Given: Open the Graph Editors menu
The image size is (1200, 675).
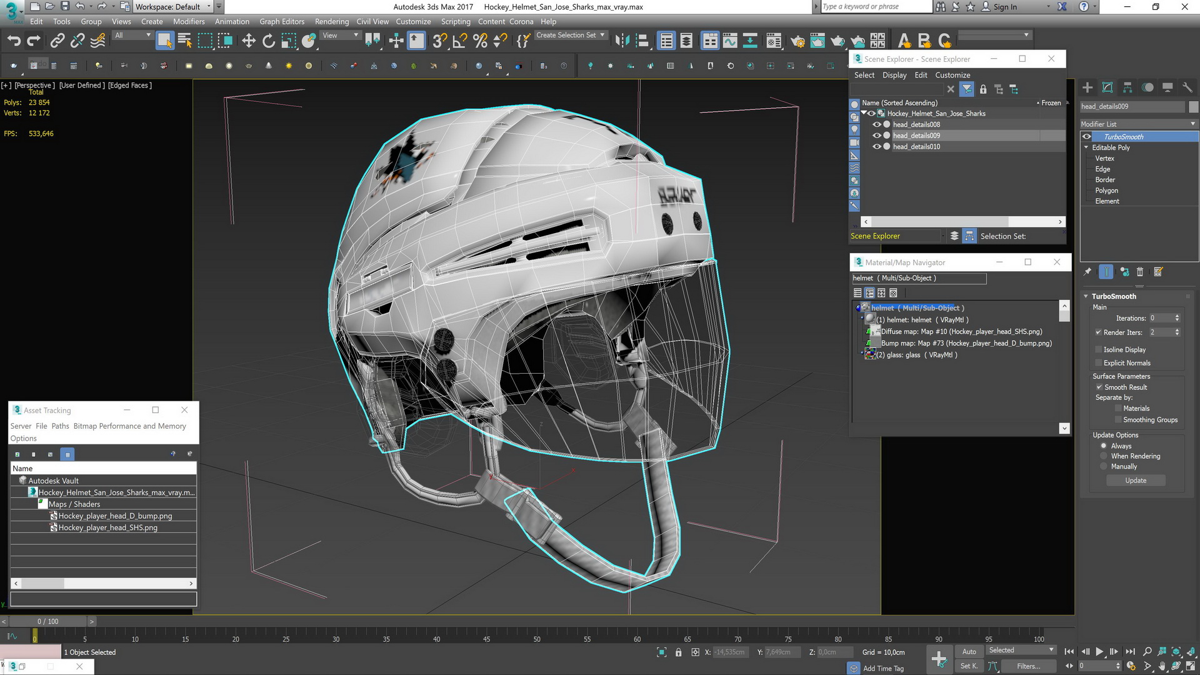Looking at the screenshot, I should pyautogui.click(x=282, y=21).
